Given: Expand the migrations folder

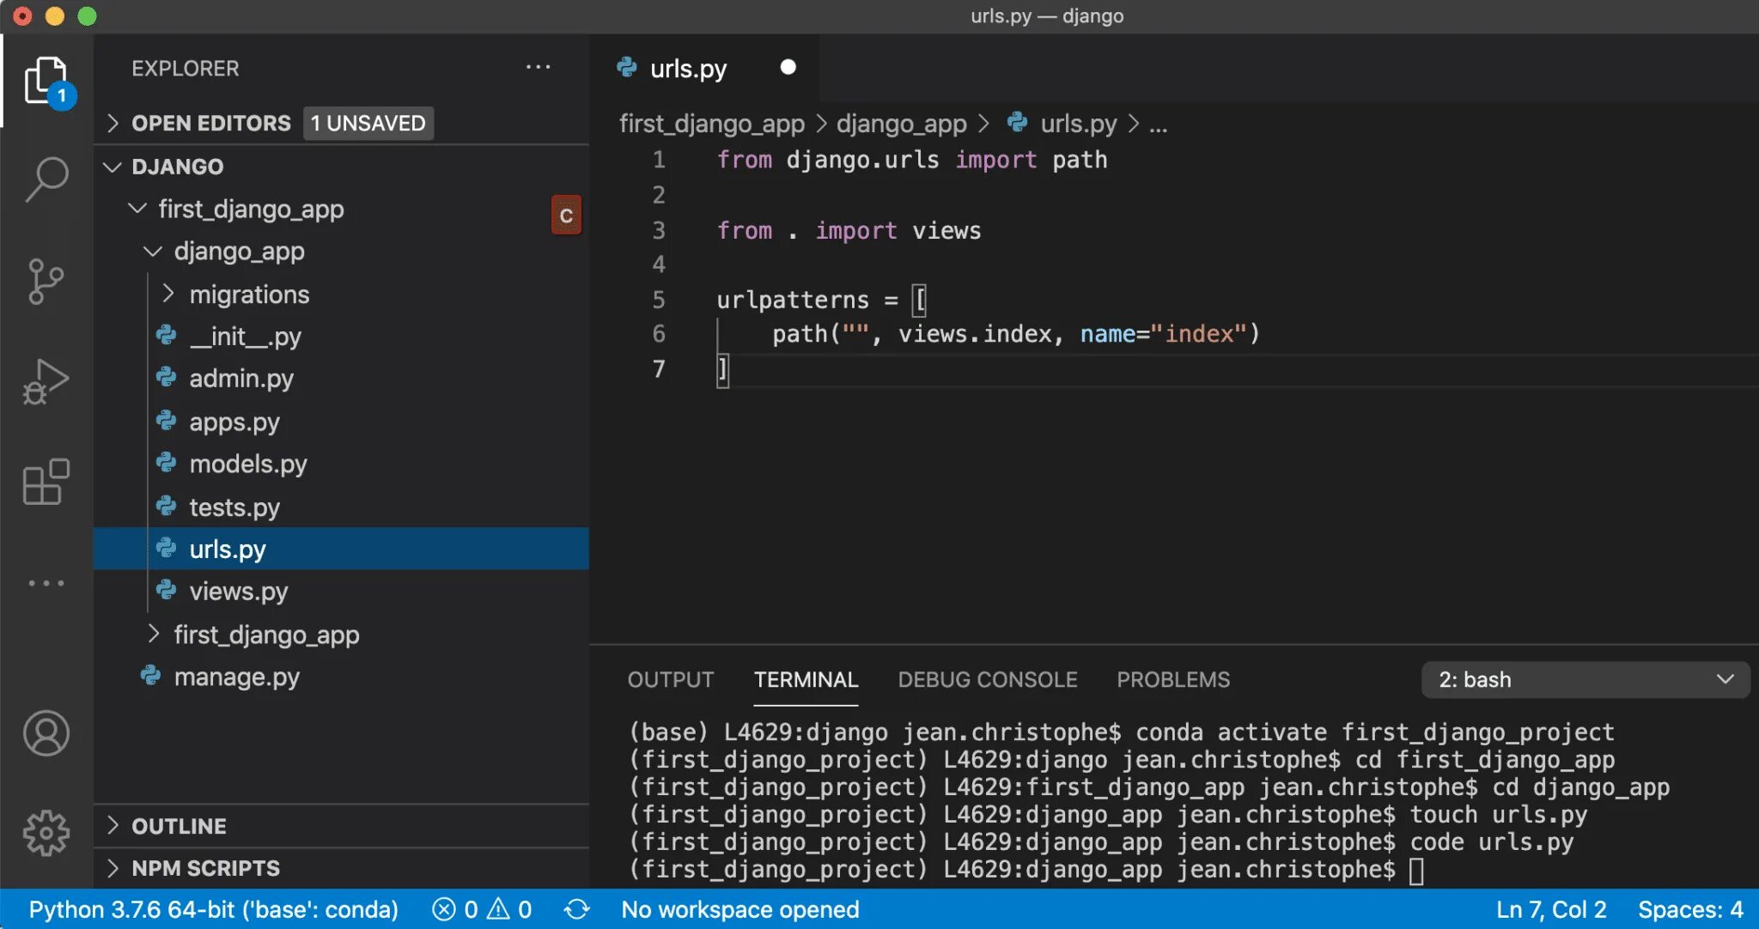Looking at the screenshot, I should [249, 294].
